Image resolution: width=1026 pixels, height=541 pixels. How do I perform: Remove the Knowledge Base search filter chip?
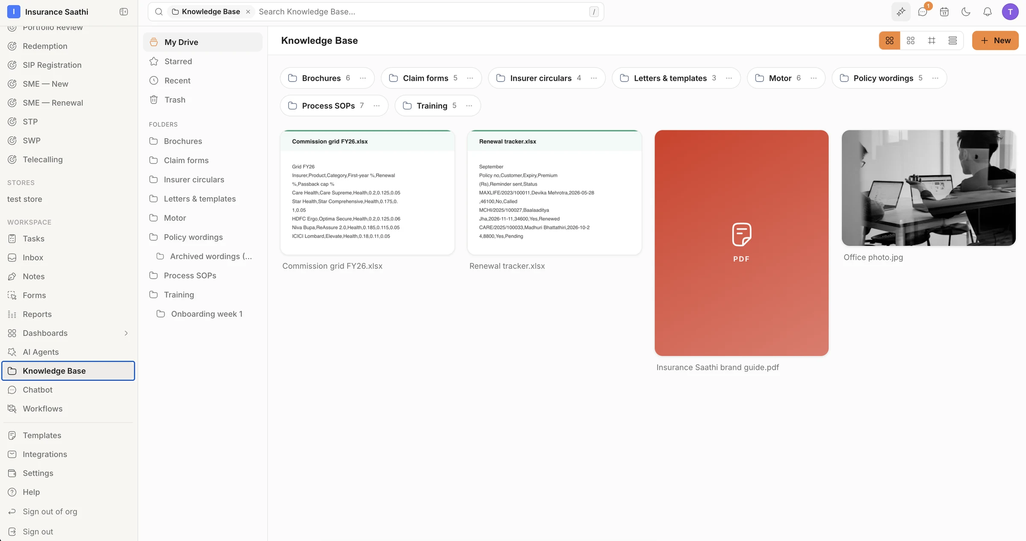coord(248,12)
